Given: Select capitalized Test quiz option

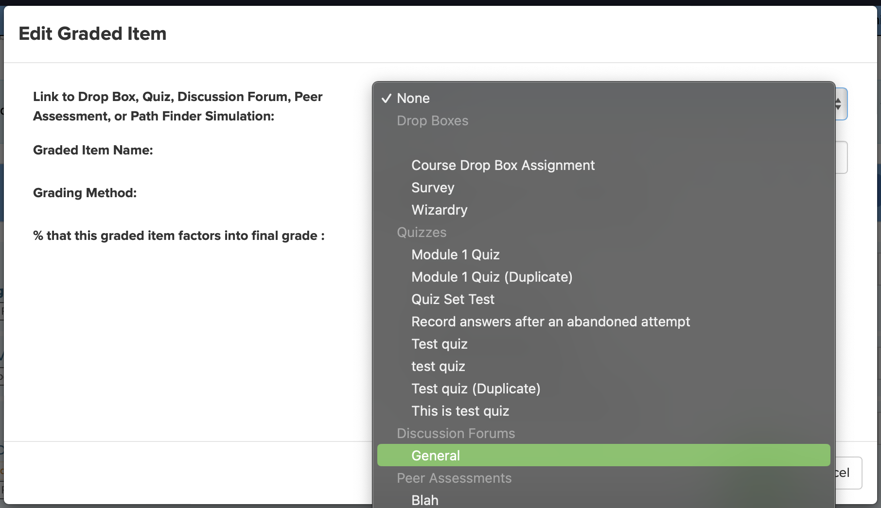Looking at the screenshot, I should pyautogui.click(x=603, y=344).
